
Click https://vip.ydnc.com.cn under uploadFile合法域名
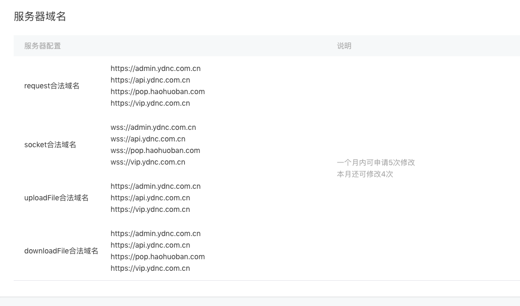tap(150, 210)
